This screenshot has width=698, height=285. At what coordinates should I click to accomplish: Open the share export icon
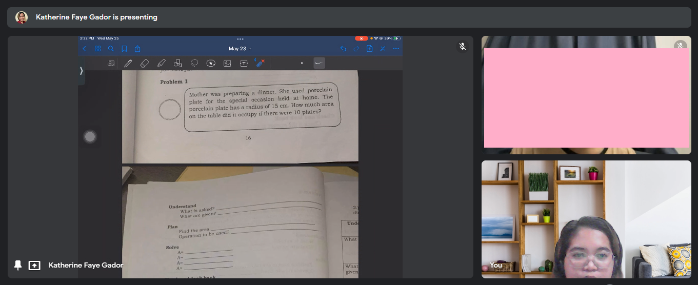click(x=137, y=49)
